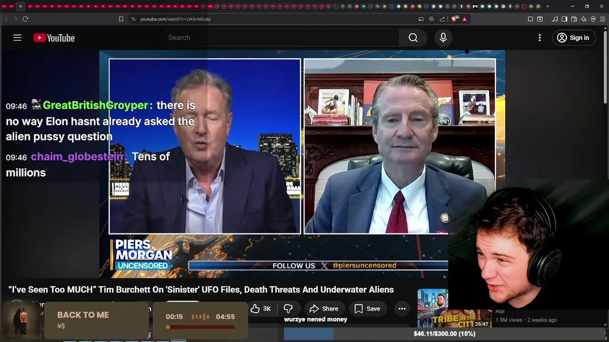Sign in to YouTube
This screenshot has height=342, width=609.
pos(573,38)
